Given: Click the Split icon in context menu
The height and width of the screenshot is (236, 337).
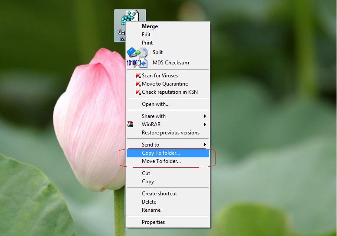Looking at the screenshot, I should (x=137, y=52).
